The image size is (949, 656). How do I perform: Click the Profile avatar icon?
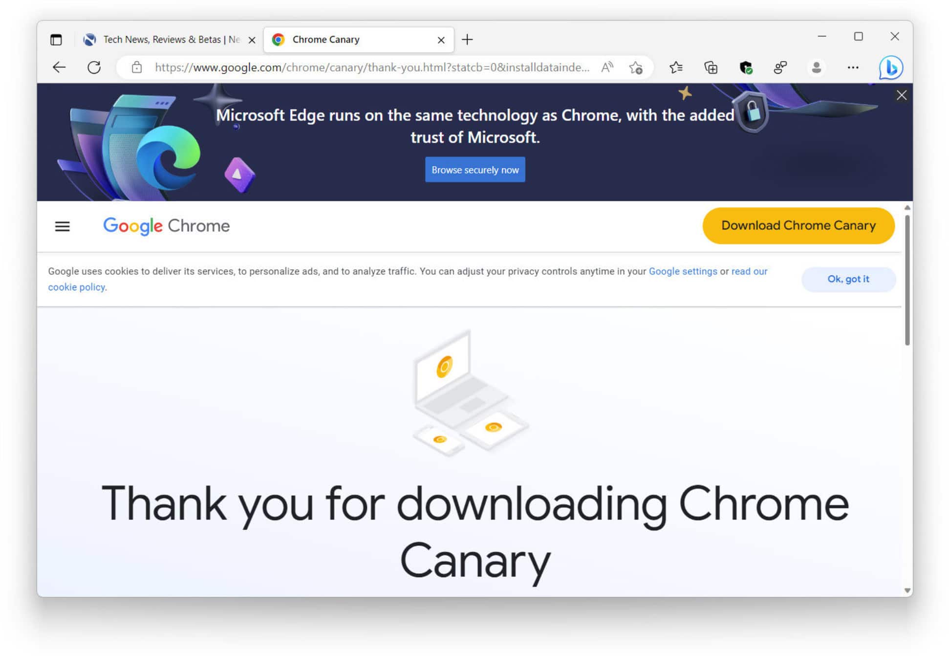pos(816,68)
